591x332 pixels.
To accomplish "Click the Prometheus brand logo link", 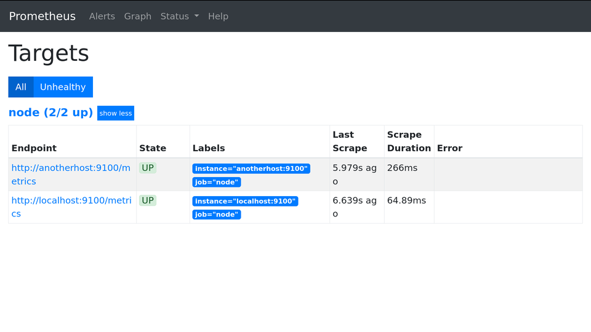I will point(42,17).
